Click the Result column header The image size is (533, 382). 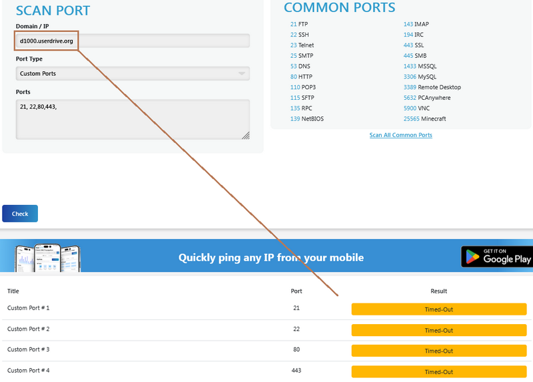pyautogui.click(x=439, y=291)
